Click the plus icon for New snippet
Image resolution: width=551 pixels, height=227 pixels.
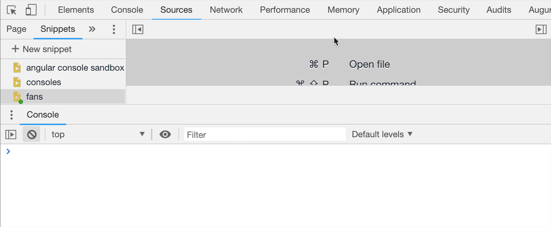coord(15,49)
